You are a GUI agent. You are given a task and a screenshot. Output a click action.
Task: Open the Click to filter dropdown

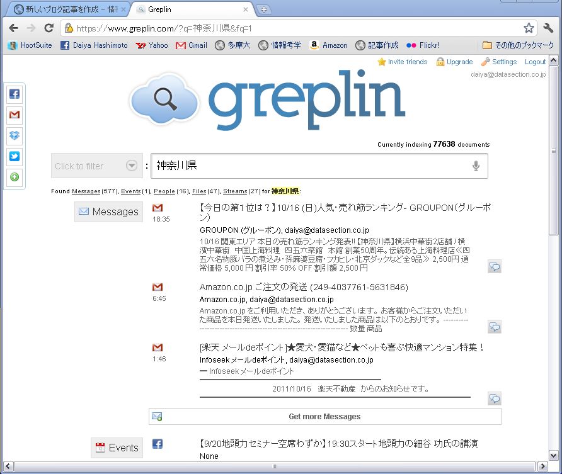[x=97, y=166]
